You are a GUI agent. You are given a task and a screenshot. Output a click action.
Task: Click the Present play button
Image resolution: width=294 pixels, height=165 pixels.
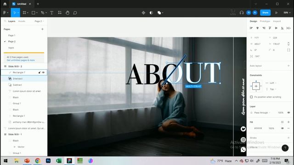pos(277,13)
